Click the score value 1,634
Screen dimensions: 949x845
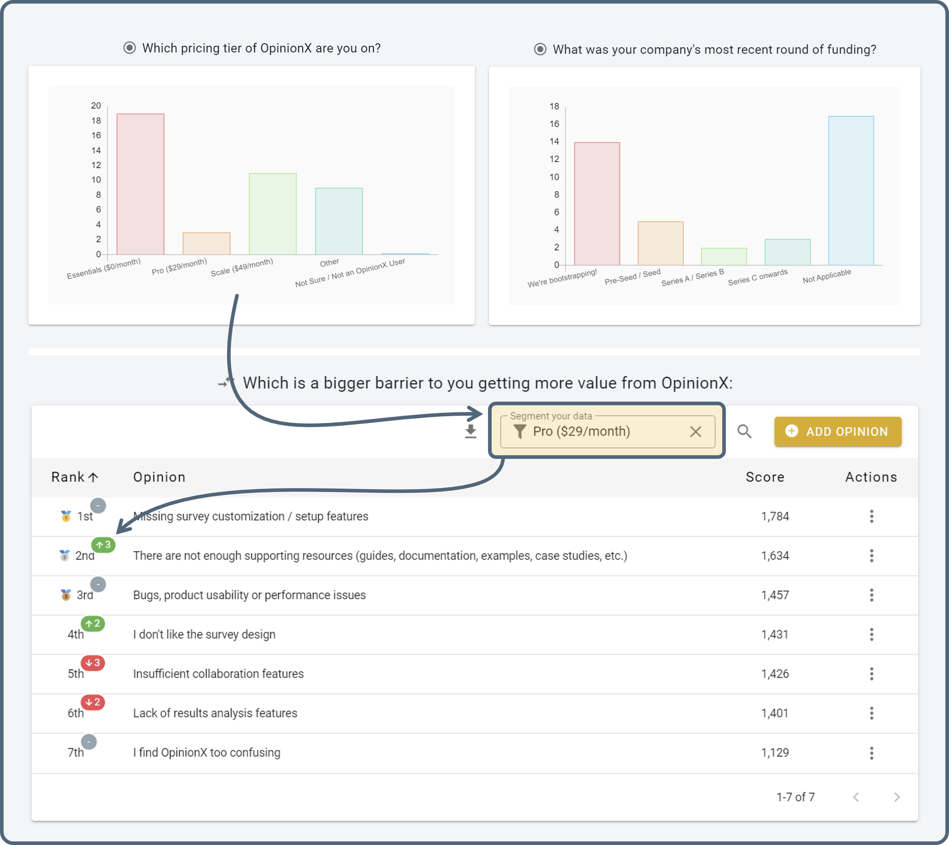point(775,556)
